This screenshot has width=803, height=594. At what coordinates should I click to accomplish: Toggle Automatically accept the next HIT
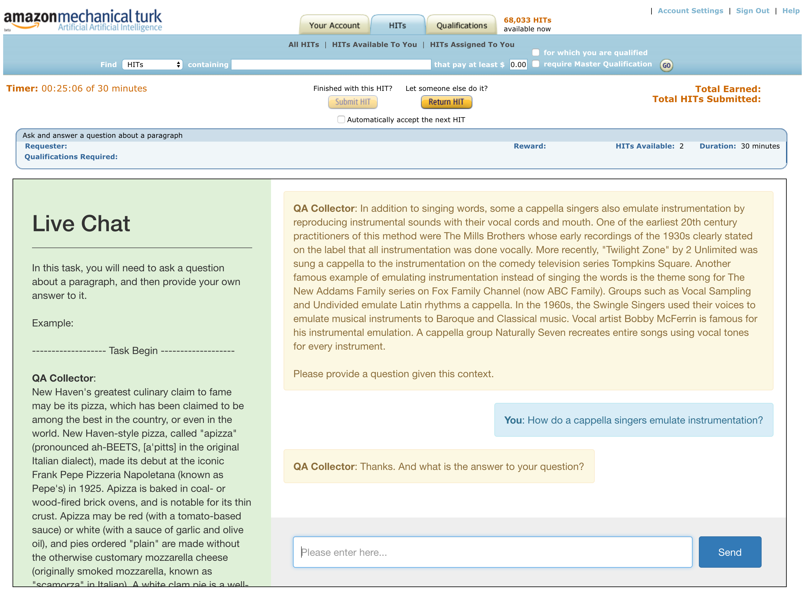[x=341, y=119]
